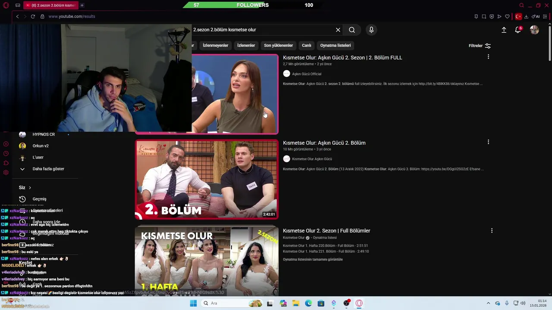Switch to Opera GX on taskbar
The width and height of the screenshot is (552, 310).
[359, 303]
